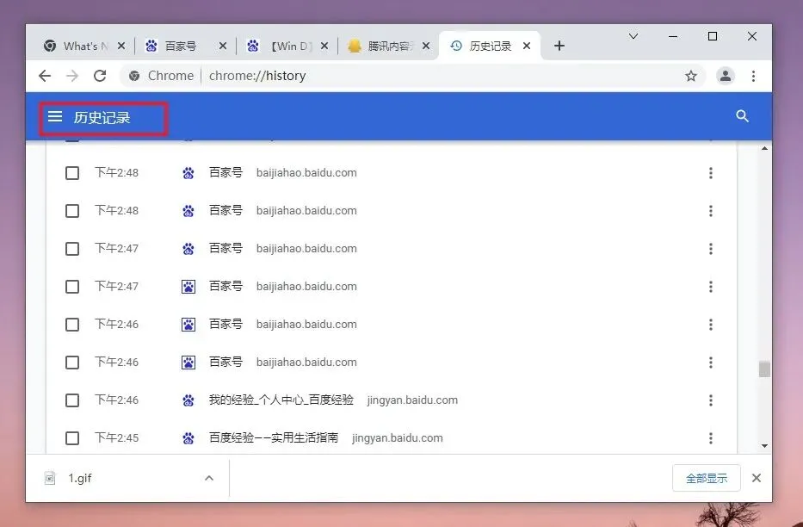Click the search icon in the history header

point(742,117)
